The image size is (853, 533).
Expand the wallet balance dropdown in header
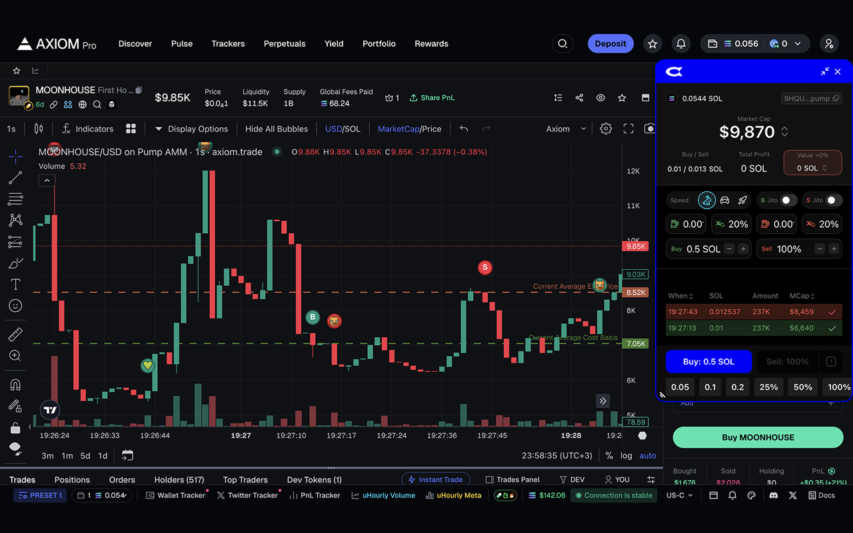pyautogui.click(x=798, y=44)
